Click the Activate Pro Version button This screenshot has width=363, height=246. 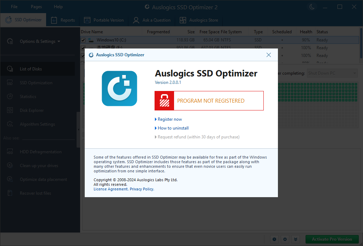pyautogui.click(x=332, y=239)
